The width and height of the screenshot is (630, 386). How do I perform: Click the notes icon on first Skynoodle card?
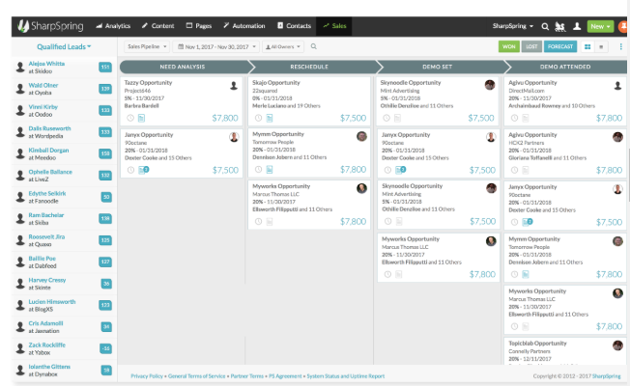click(x=397, y=118)
